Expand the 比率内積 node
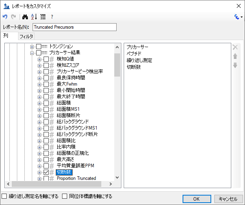Image resolution: width=245 pixels, height=205 pixels. (39, 147)
